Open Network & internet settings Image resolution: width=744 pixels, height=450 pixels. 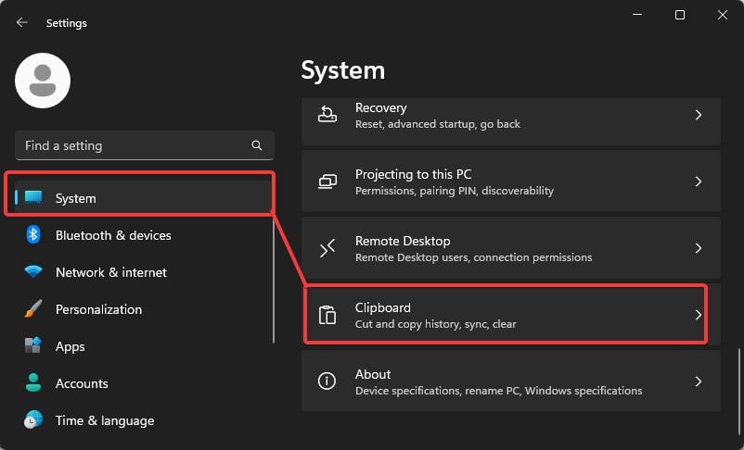pos(111,272)
